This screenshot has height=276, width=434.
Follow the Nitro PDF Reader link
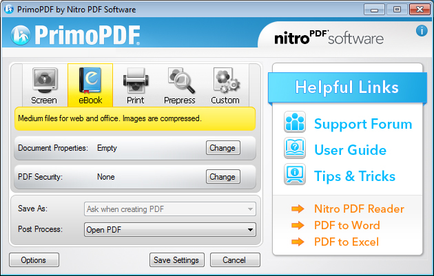[x=360, y=209]
